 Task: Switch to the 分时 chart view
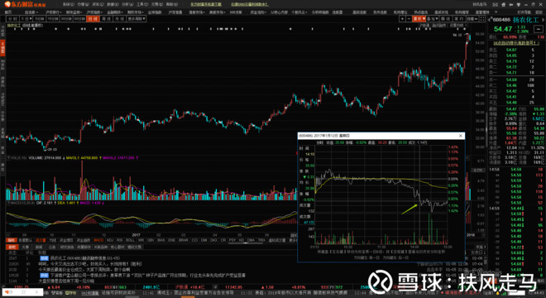pyautogui.click(x=12, y=18)
